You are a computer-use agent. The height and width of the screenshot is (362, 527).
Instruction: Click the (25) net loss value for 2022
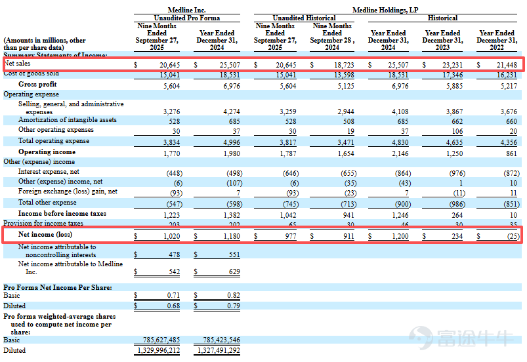tap(513, 236)
